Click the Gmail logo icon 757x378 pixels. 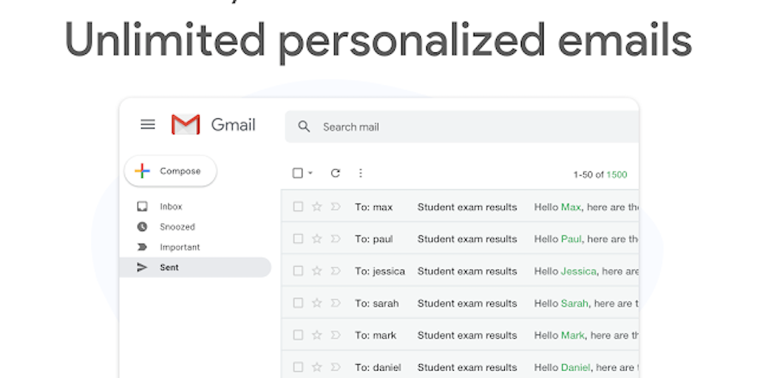pyautogui.click(x=186, y=125)
